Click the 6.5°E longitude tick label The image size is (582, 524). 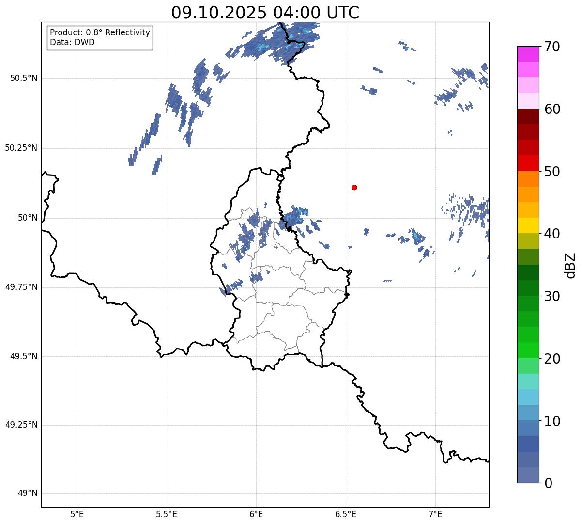346,514
